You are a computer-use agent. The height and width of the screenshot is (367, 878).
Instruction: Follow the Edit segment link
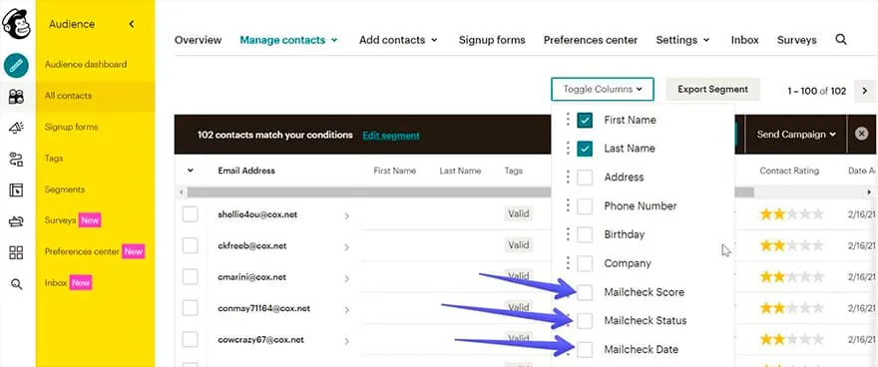[391, 136]
